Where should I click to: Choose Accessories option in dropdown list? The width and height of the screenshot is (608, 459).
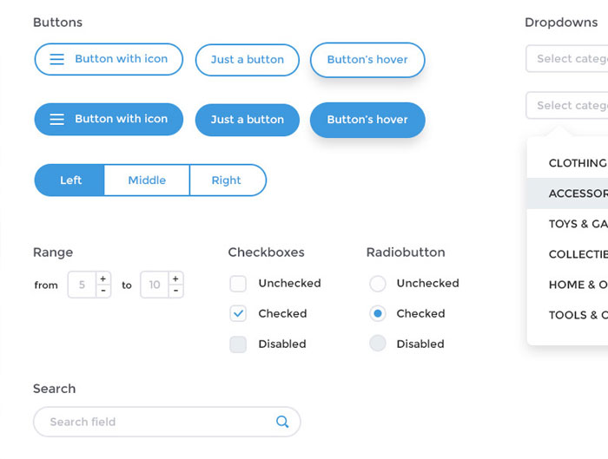point(577,193)
